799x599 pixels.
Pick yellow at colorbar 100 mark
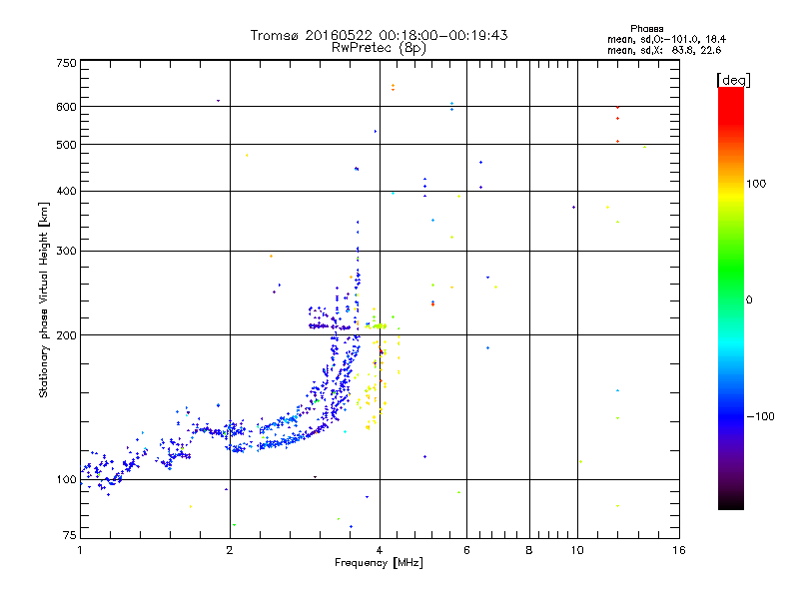coord(730,184)
